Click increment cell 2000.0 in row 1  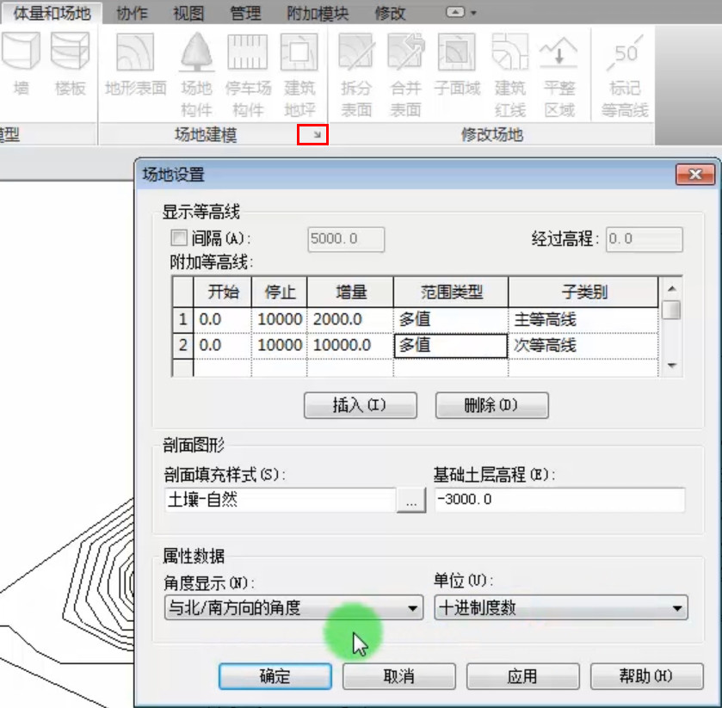click(x=350, y=319)
